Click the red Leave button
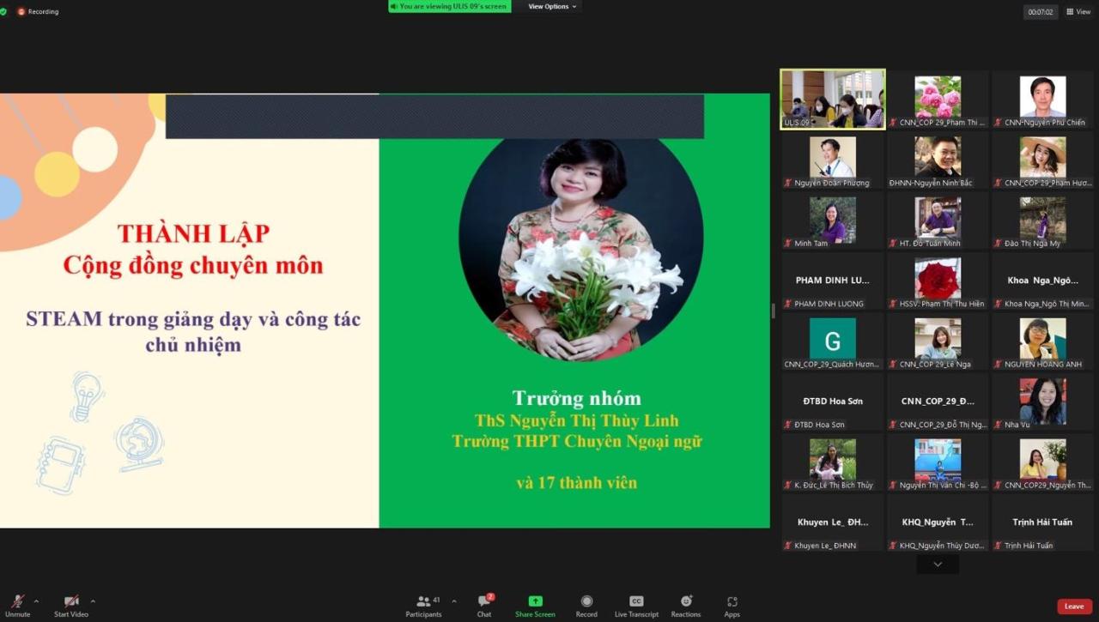Screen dimensions: 1099x622 point(1074,606)
